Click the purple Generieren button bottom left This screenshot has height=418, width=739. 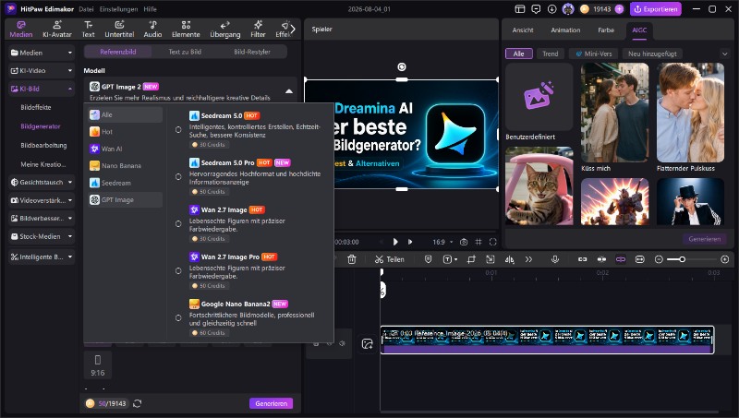coord(271,403)
